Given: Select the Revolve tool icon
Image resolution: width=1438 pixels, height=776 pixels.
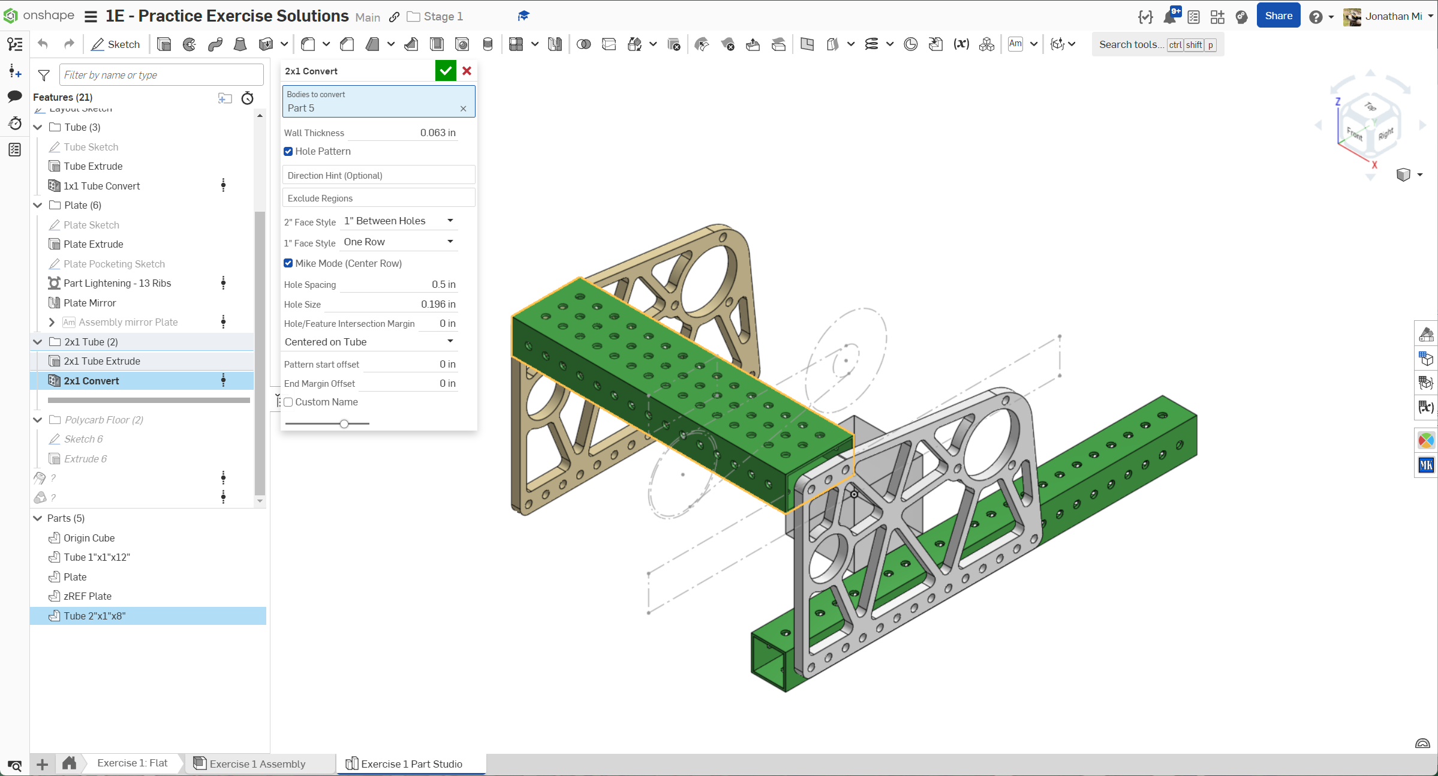Looking at the screenshot, I should [189, 44].
